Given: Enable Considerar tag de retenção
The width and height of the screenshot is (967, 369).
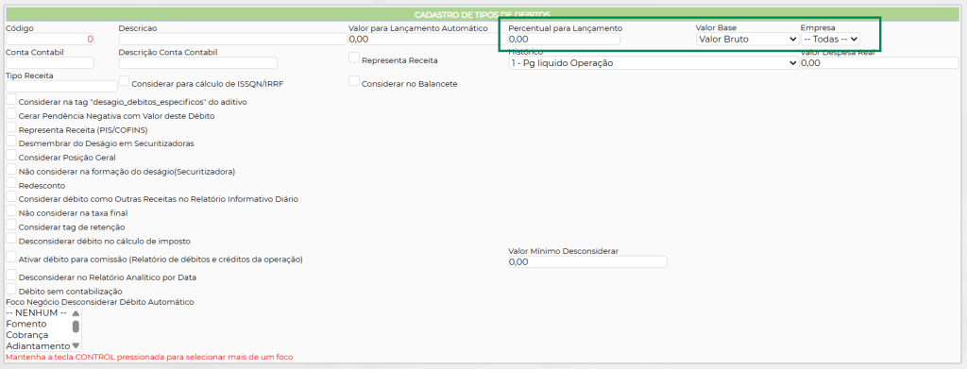Looking at the screenshot, I should pyautogui.click(x=11, y=225).
